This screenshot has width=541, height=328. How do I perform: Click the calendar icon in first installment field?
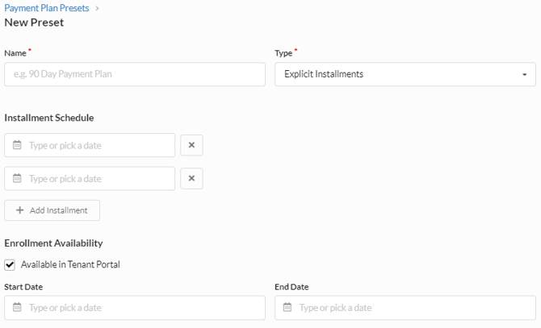coord(17,146)
